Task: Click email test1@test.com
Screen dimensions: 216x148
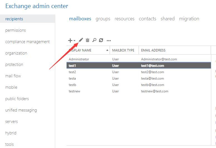Action: [153, 66]
